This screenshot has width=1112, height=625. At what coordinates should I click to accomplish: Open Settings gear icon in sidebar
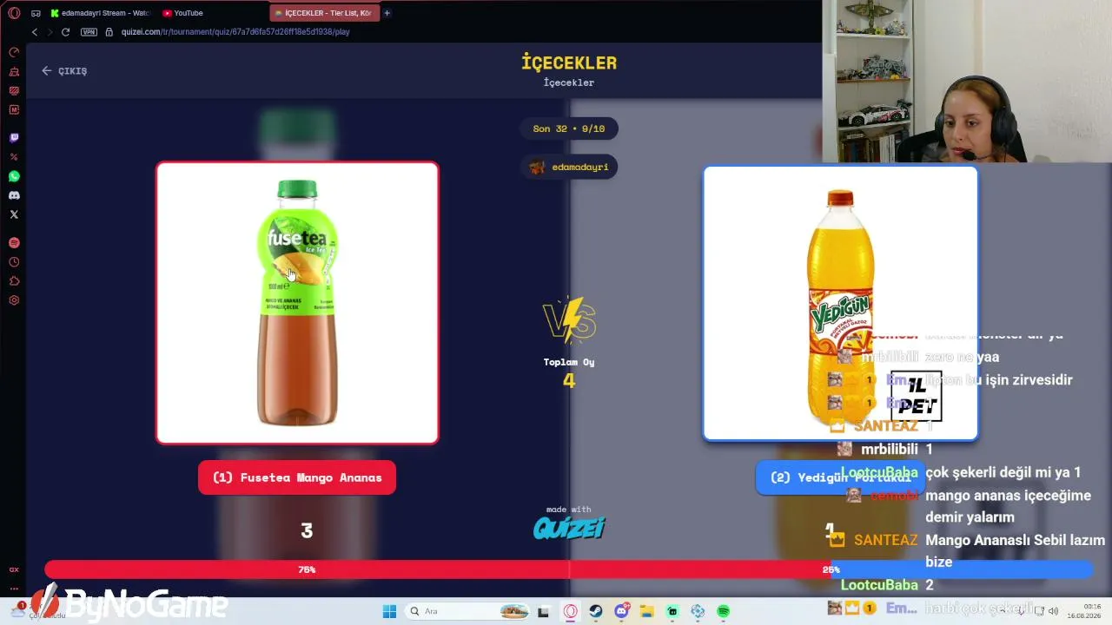tap(14, 300)
